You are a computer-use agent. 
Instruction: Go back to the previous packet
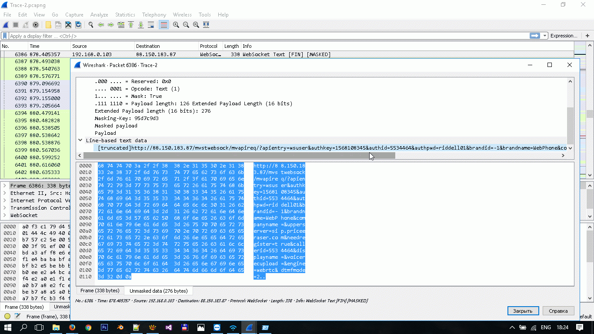coord(101,25)
